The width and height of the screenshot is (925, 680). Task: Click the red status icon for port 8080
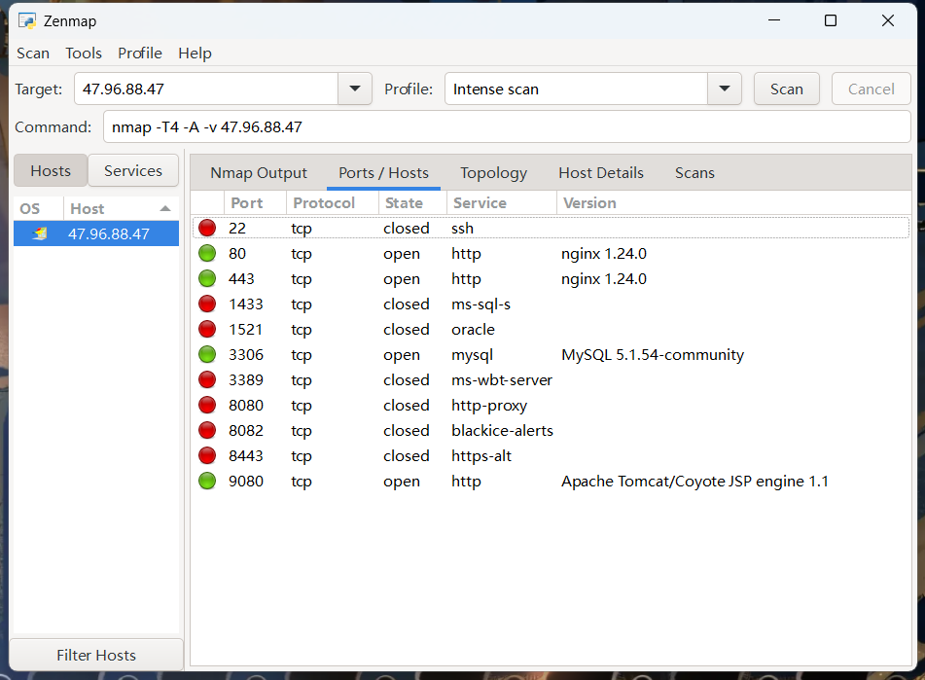pos(207,405)
